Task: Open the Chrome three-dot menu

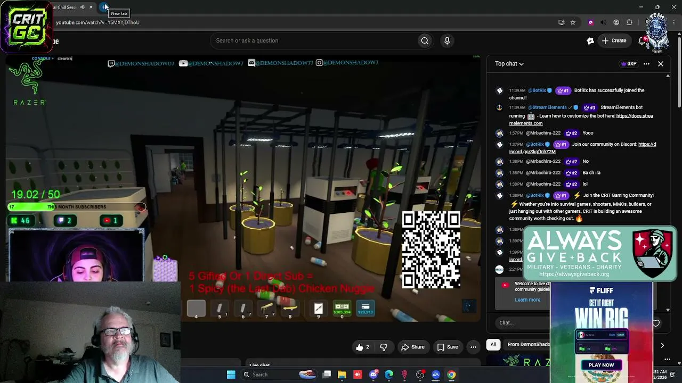Action: pos(675,22)
